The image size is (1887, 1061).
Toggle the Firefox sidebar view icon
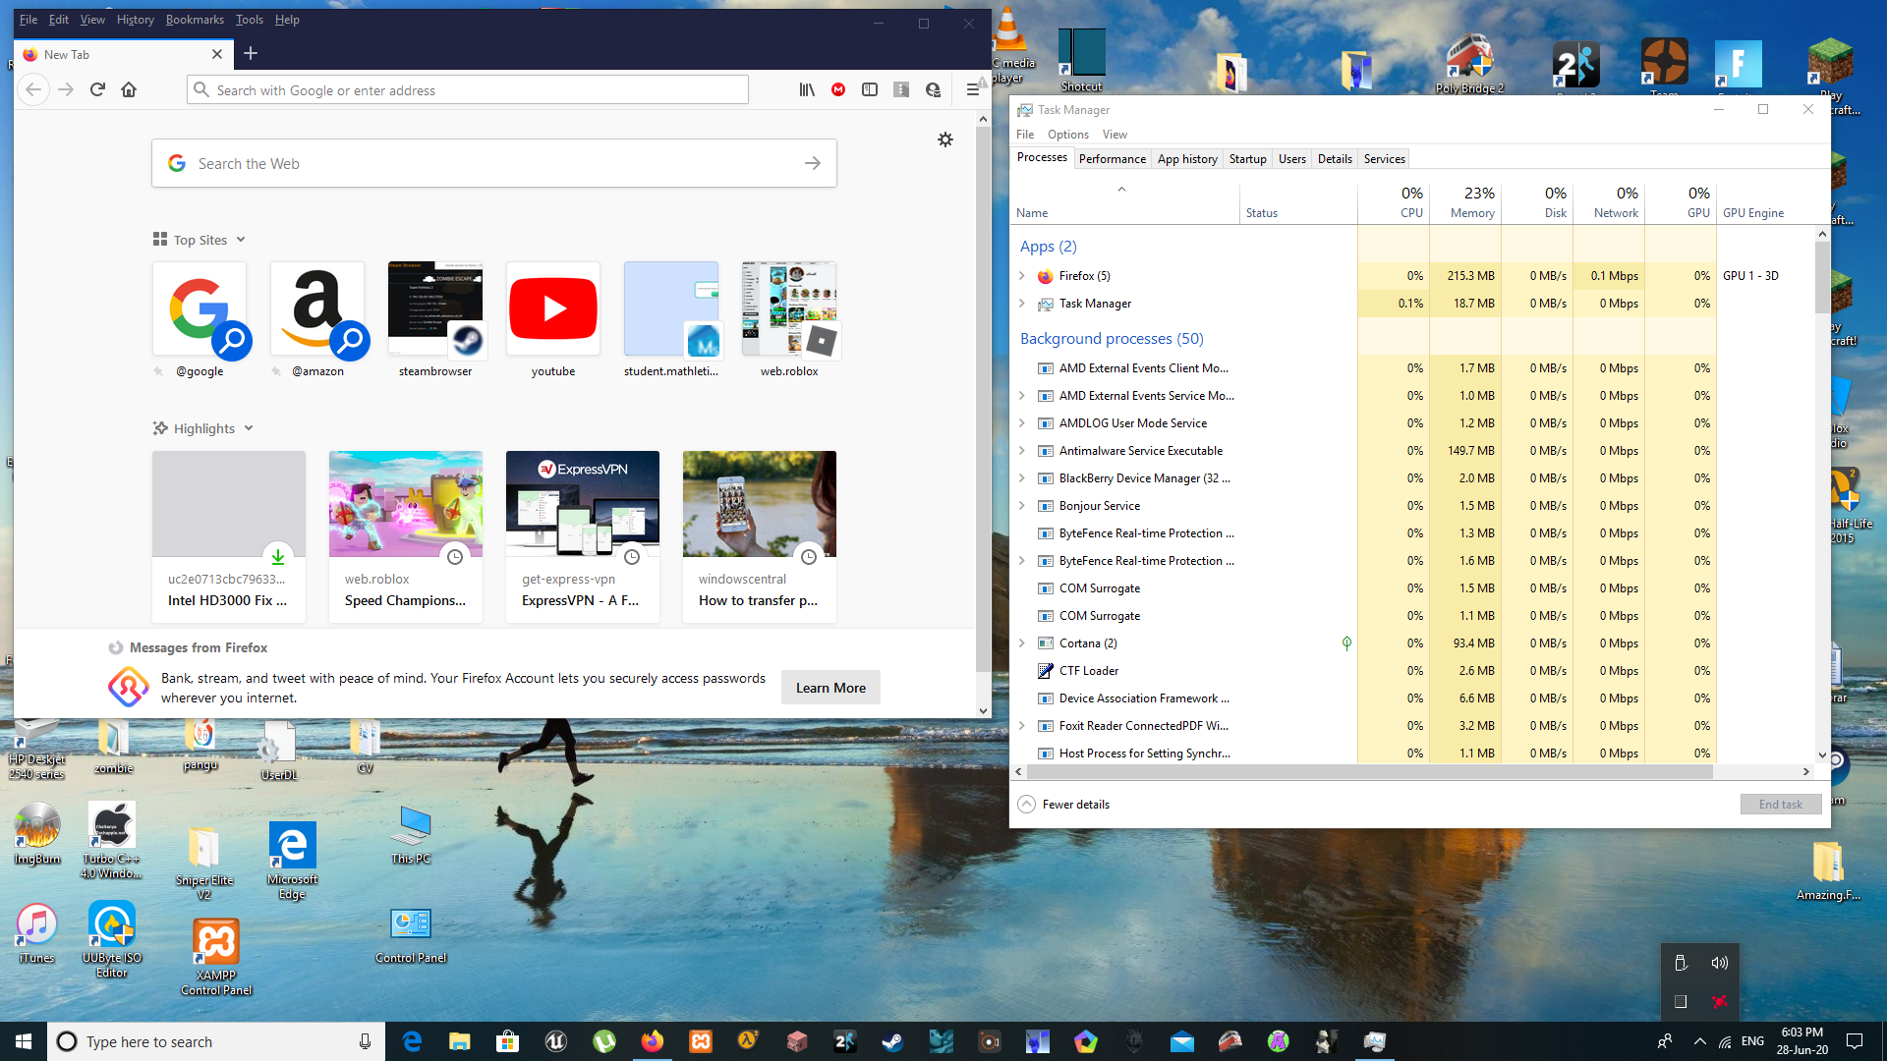(x=870, y=89)
